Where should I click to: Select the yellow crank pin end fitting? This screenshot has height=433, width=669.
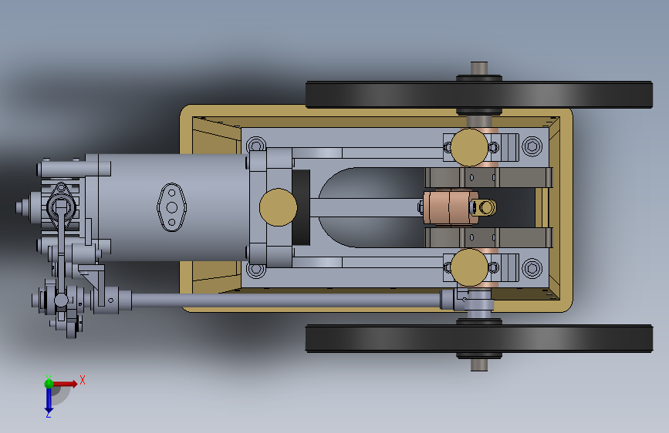[486, 207]
